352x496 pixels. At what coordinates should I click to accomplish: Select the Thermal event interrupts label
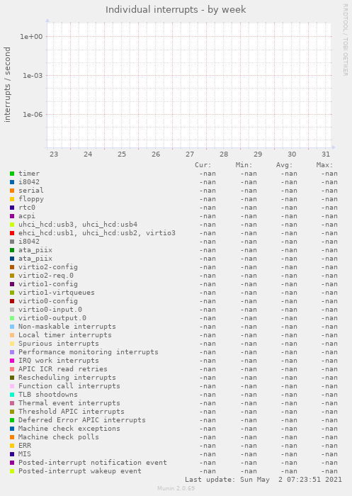69,403
